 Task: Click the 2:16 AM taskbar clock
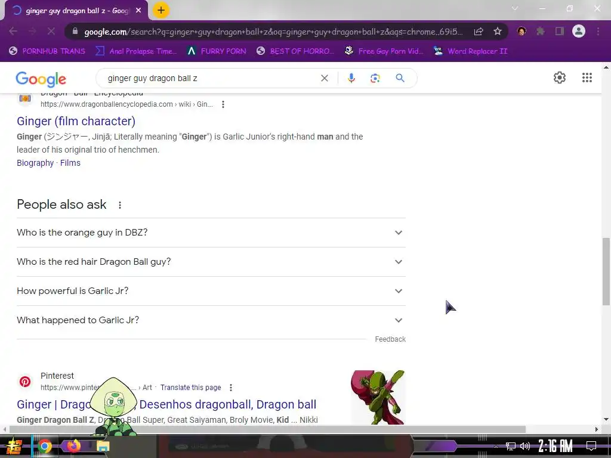(x=555, y=446)
